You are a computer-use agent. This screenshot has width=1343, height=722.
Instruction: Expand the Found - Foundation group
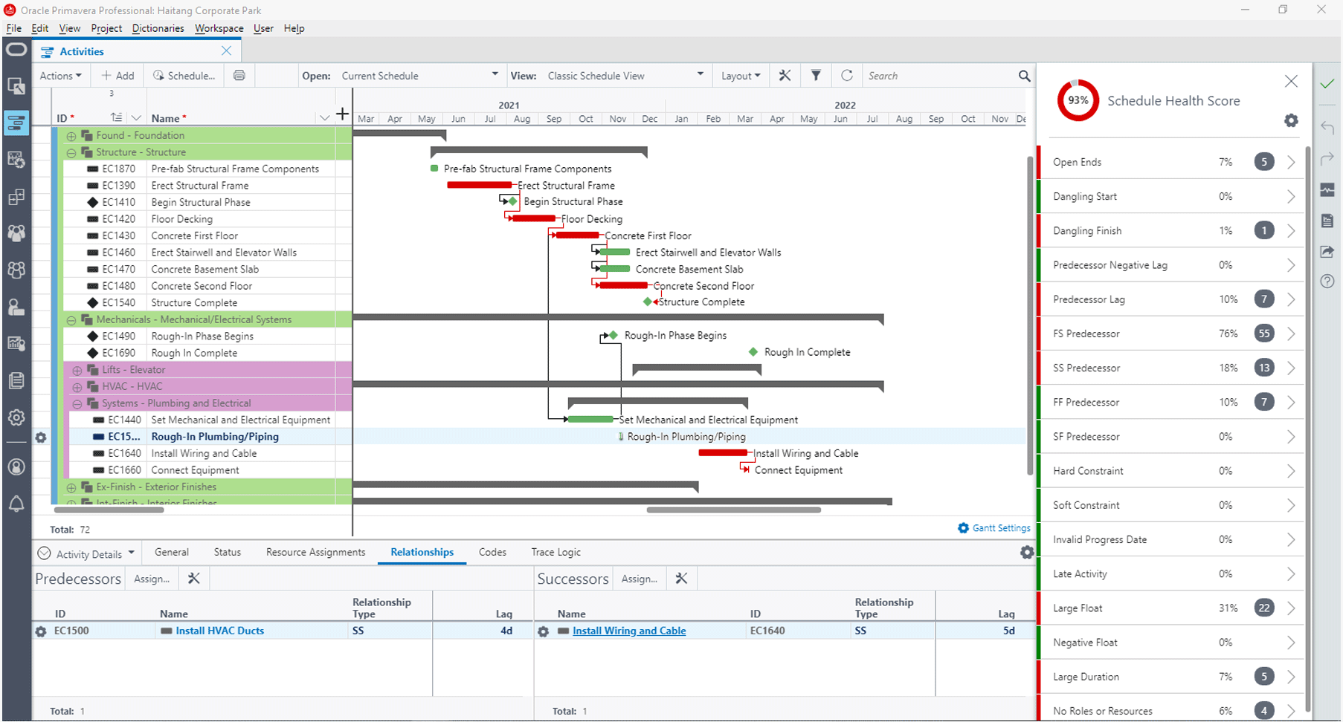(x=71, y=136)
